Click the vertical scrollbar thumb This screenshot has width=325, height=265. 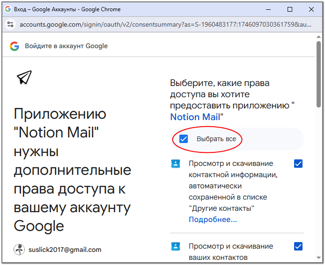tap(319, 74)
